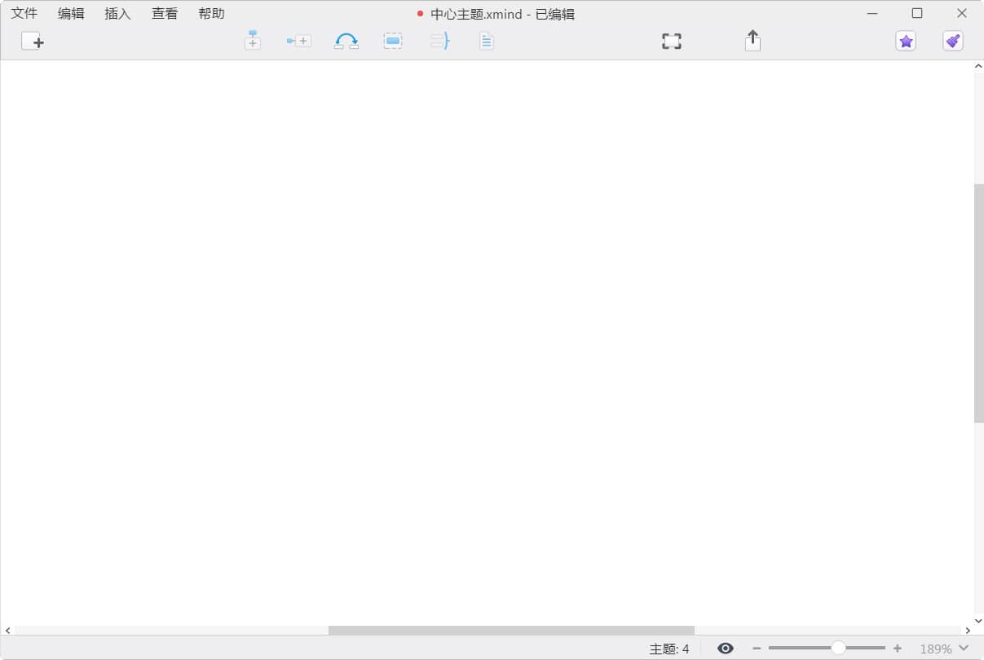The image size is (984, 660).
Task: Zoom in with the plus button
Action: 898,649
